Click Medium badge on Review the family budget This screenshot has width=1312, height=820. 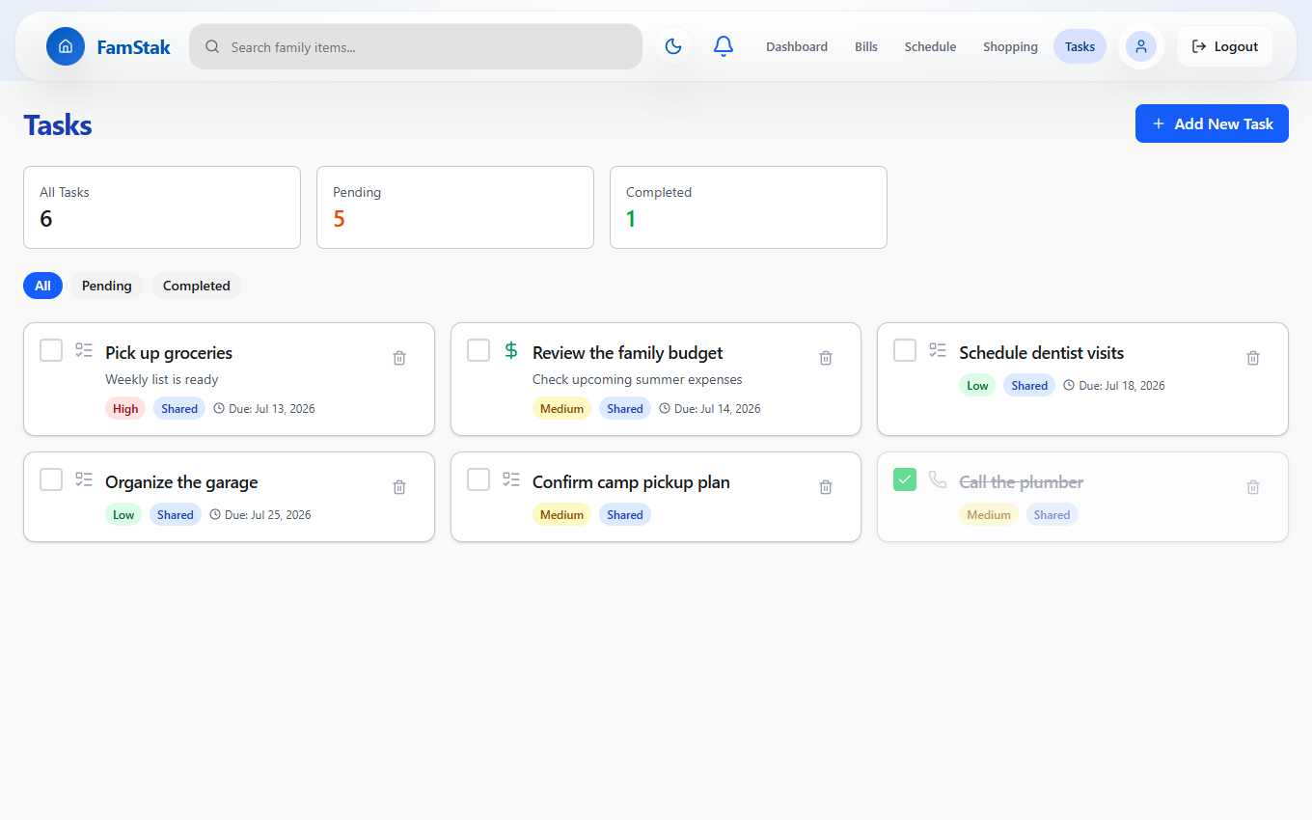click(x=561, y=408)
